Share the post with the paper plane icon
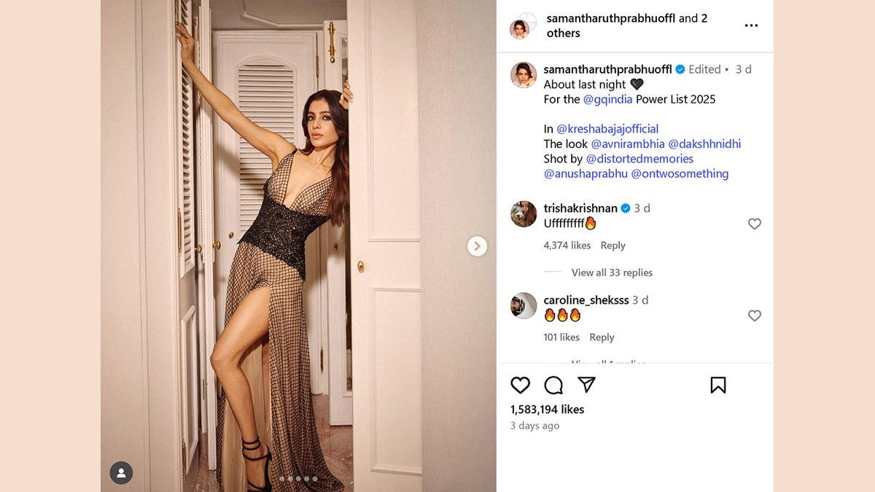This screenshot has width=875, height=492. (586, 385)
